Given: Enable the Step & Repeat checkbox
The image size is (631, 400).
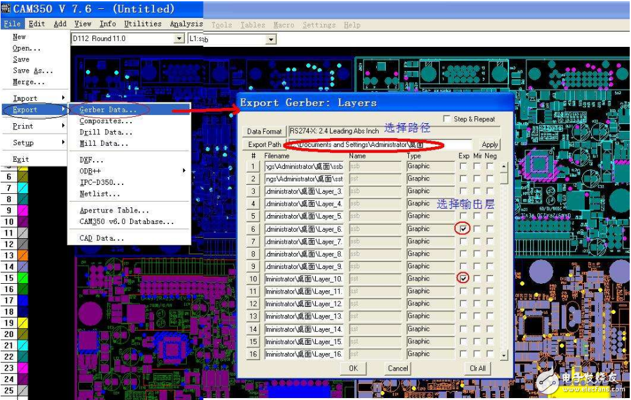Looking at the screenshot, I should click(447, 119).
